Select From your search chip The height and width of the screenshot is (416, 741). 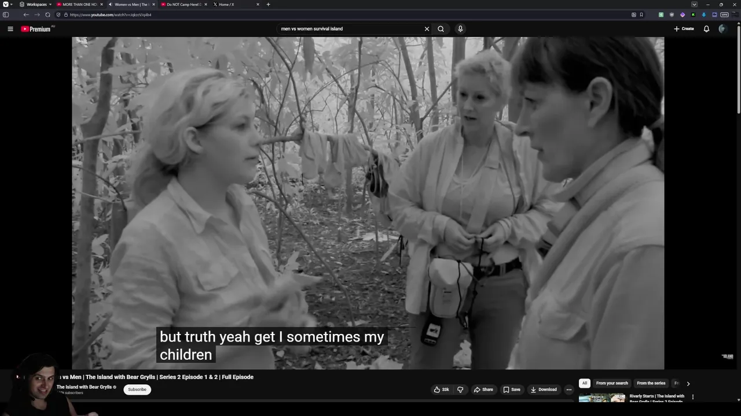[612, 383]
